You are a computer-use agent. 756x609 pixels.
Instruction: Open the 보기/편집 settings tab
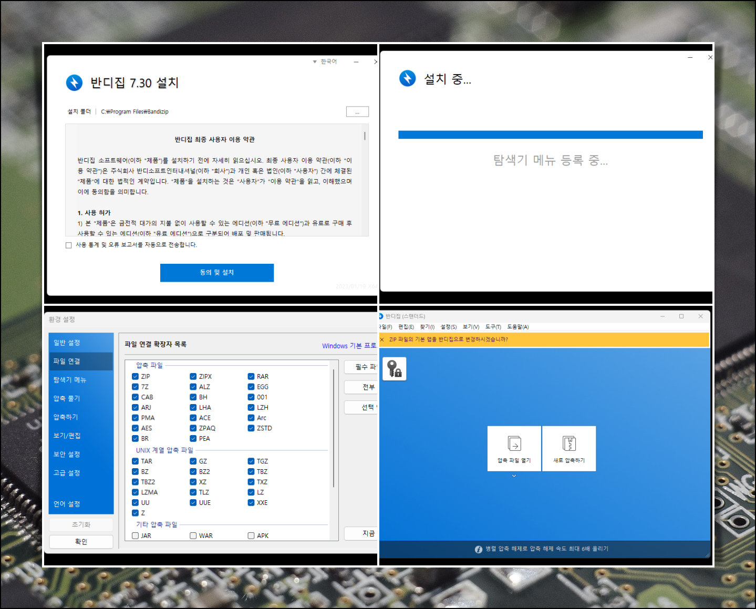[x=81, y=436]
